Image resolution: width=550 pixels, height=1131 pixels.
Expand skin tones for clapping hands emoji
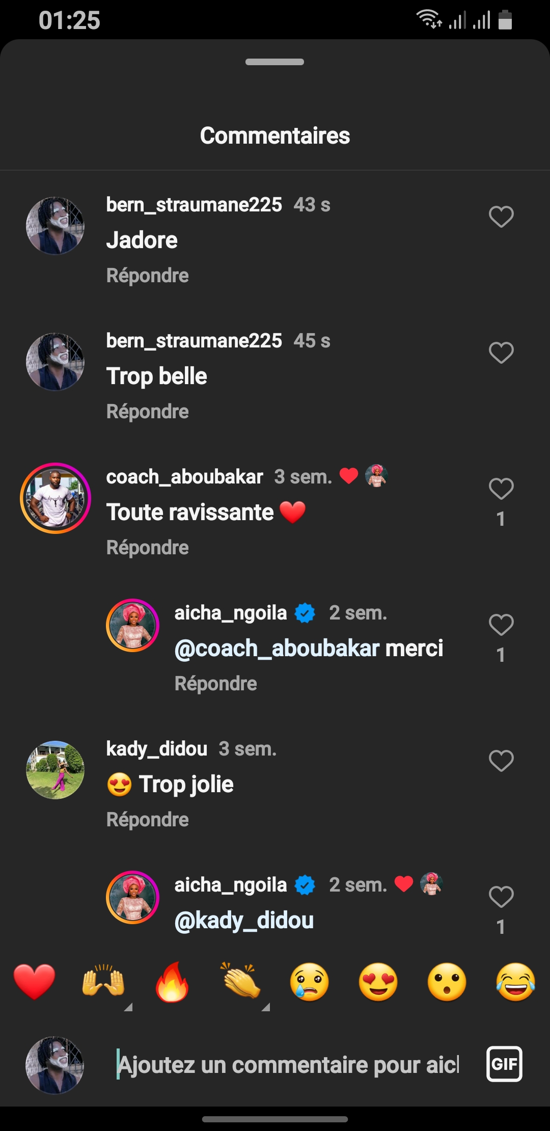tap(266, 1007)
